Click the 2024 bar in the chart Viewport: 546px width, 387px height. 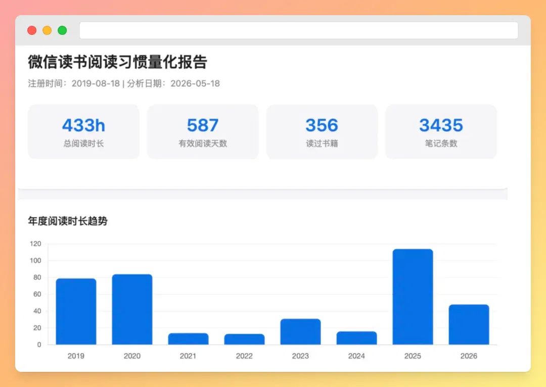pos(356,338)
